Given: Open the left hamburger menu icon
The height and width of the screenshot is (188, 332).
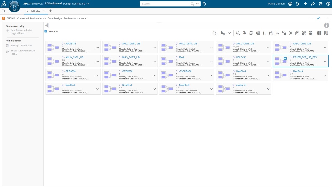Looking at the screenshot, I should pos(3,11).
